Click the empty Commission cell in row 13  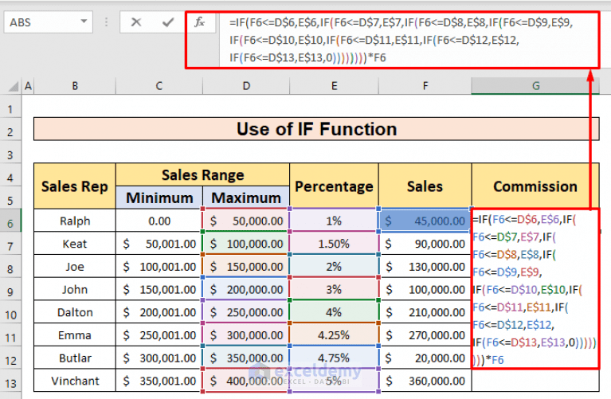535,381
